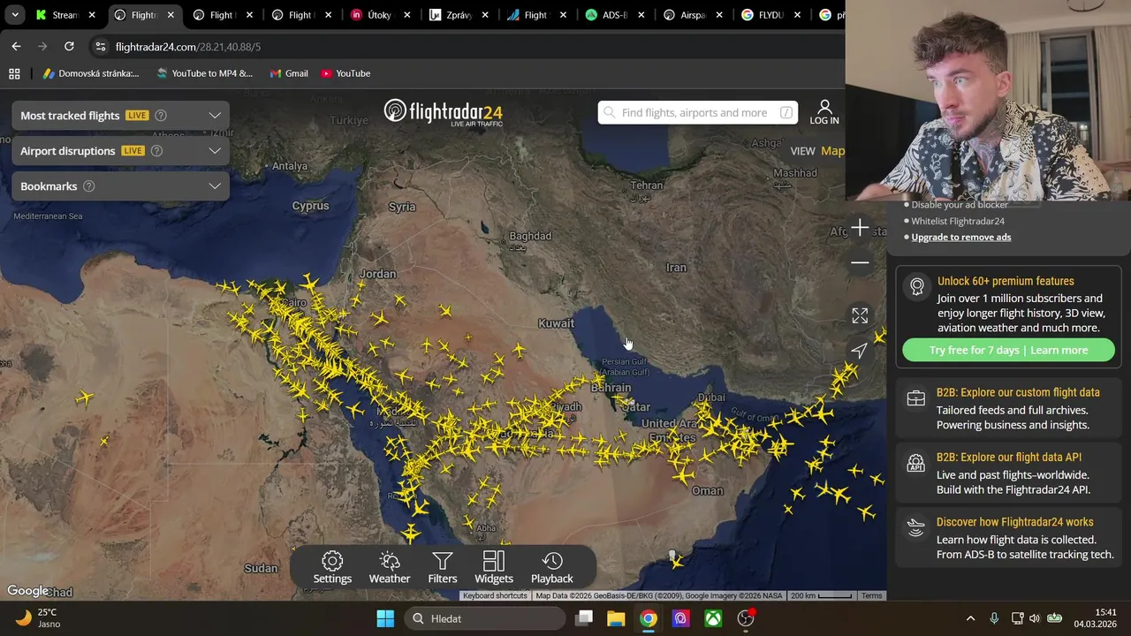The height and width of the screenshot is (636, 1131).
Task: Open Keyboard shortcuts on the map footer
Action: [x=495, y=595]
